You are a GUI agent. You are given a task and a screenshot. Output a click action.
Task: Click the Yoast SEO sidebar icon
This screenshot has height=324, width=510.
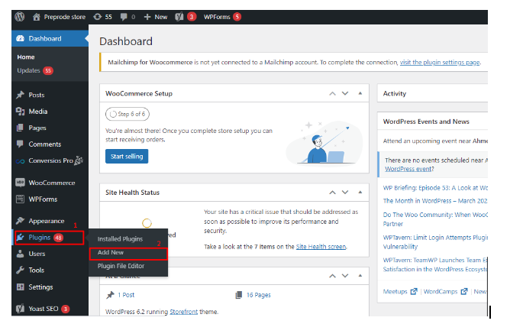[20, 309]
